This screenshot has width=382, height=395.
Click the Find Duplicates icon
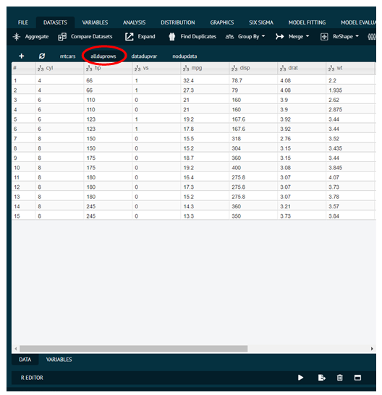point(172,37)
